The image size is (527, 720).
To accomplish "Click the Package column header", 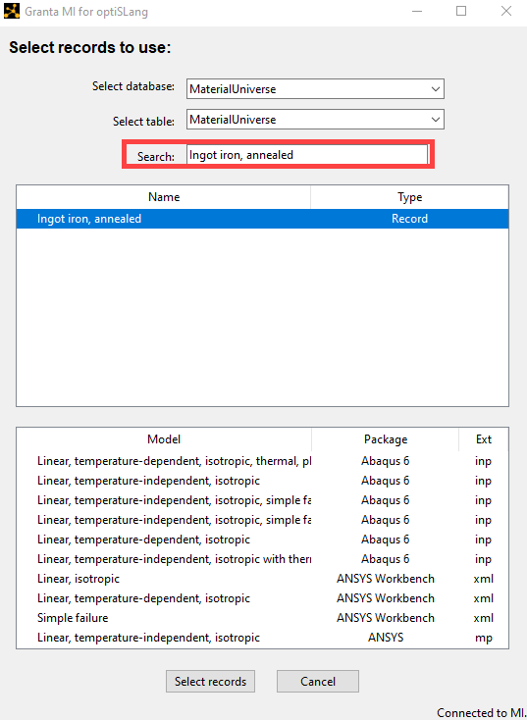I will (385, 439).
